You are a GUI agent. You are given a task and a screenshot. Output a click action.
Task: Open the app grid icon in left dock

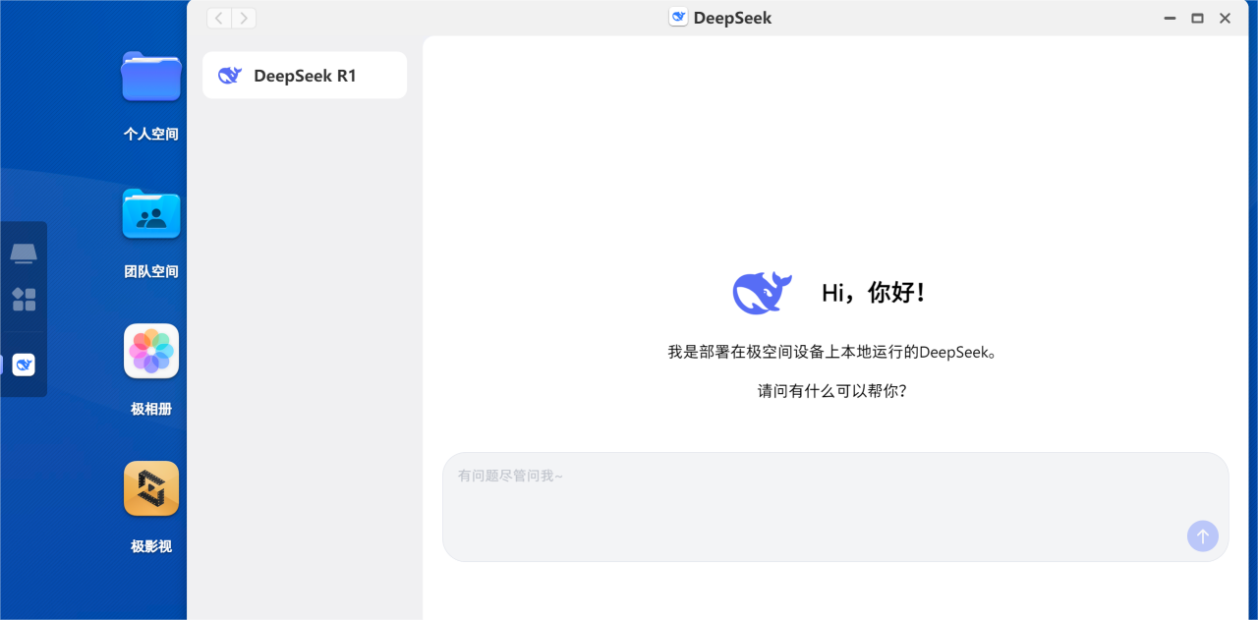24,300
